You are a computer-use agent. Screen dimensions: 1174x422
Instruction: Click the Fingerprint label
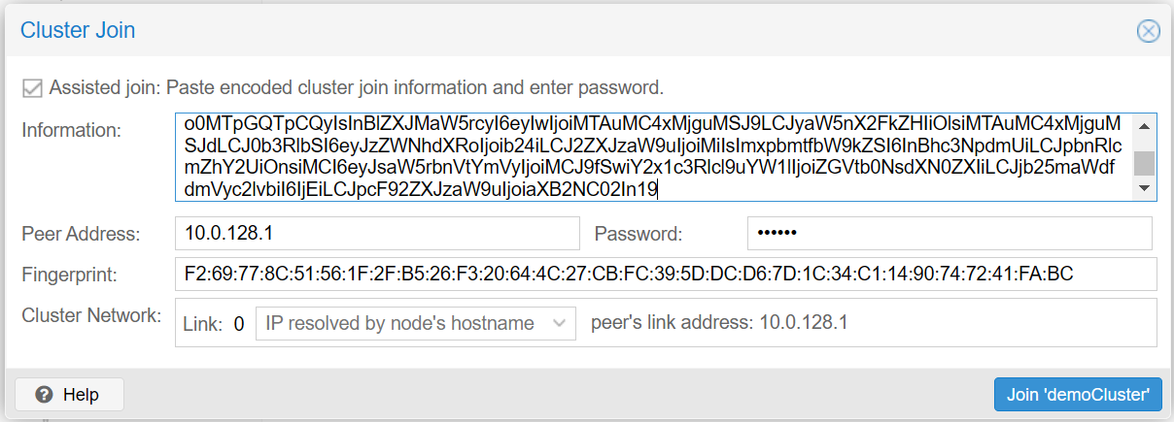pos(69,275)
